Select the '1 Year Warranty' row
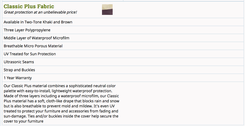 coord(18,78)
